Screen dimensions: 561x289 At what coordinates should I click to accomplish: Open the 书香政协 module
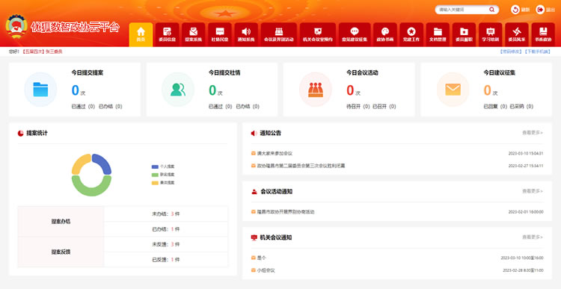pyautogui.click(x=543, y=34)
